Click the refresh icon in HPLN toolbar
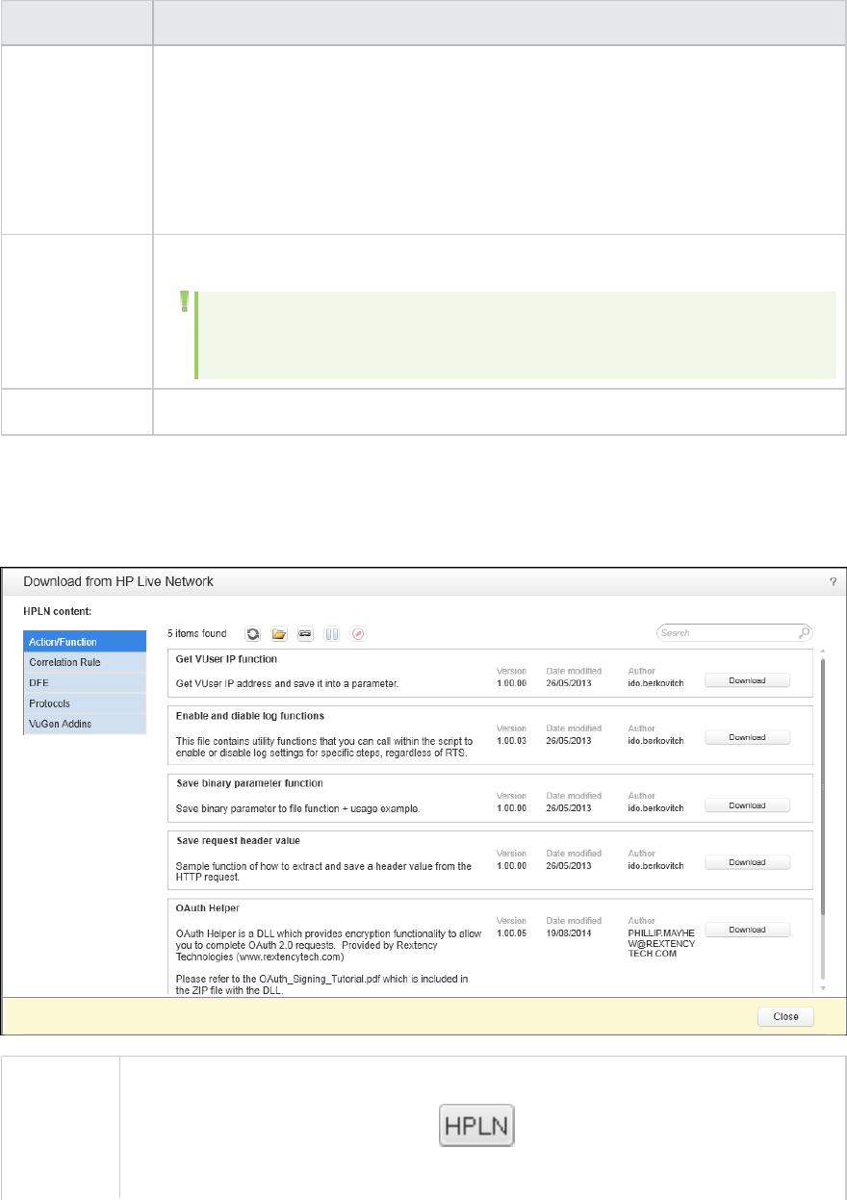847x1200 pixels. coord(253,634)
